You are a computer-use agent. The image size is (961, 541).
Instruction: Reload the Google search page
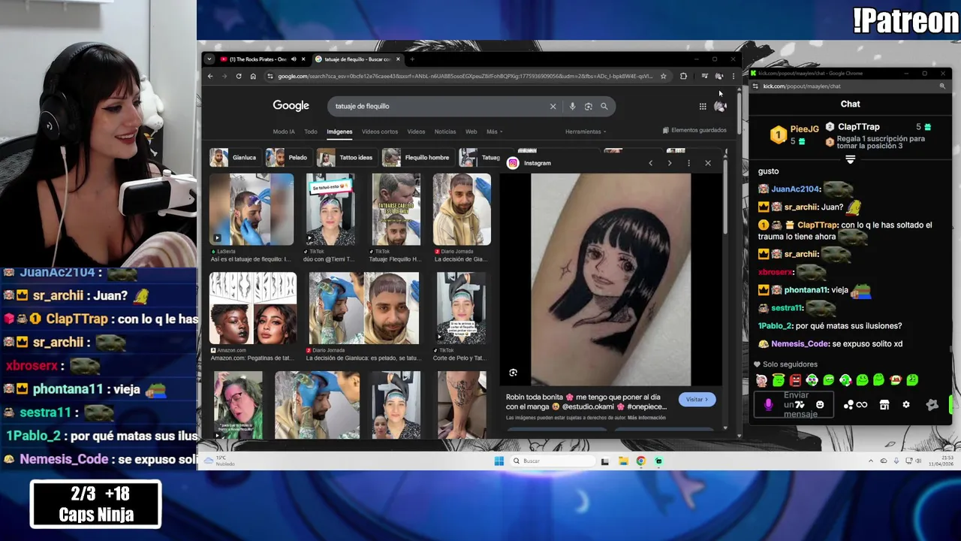pyautogui.click(x=239, y=76)
